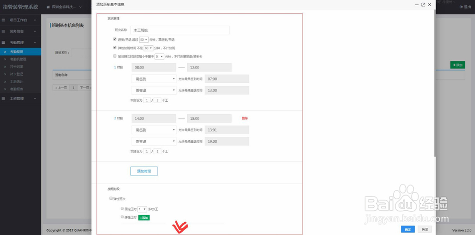Click the 07:00 earliest sign-in field

click(x=227, y=79)
